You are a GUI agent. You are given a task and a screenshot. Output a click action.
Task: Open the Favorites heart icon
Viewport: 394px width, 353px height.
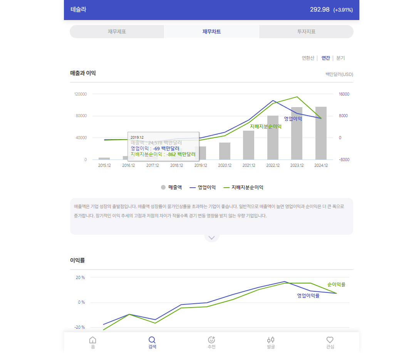click(330, 340)
